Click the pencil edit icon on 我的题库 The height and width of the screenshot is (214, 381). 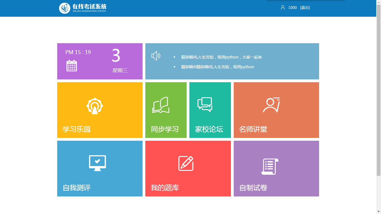pos(186,163)
